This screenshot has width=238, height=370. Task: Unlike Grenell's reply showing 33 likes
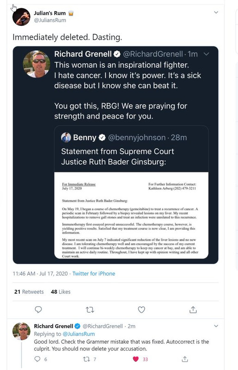pos(135,359)
